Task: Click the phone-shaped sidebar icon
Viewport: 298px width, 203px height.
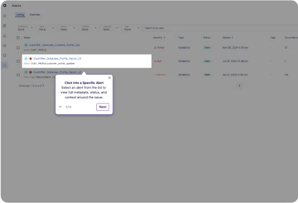Action: (4, 55)
